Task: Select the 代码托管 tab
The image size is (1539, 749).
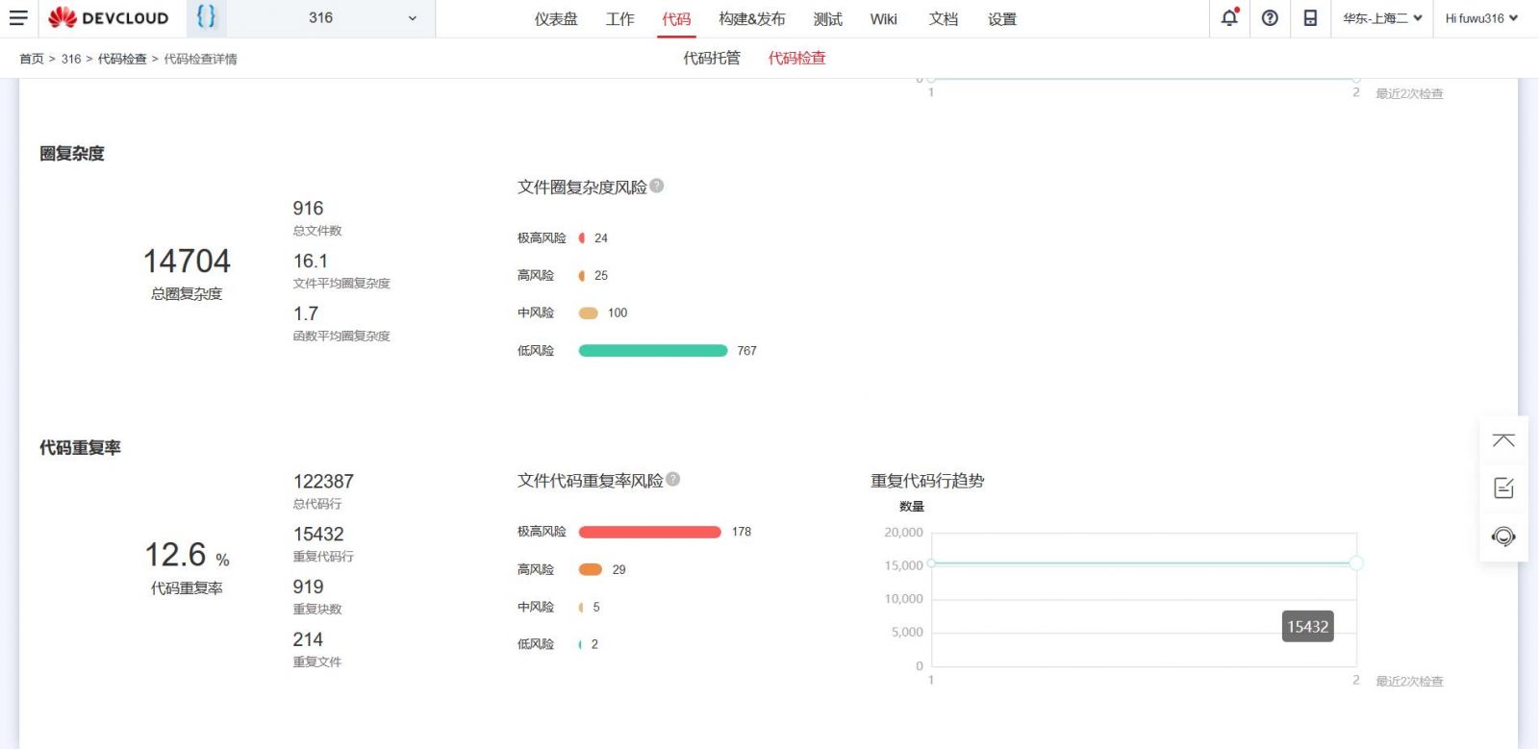Action: pyautogui.click(x=712, y=59)
